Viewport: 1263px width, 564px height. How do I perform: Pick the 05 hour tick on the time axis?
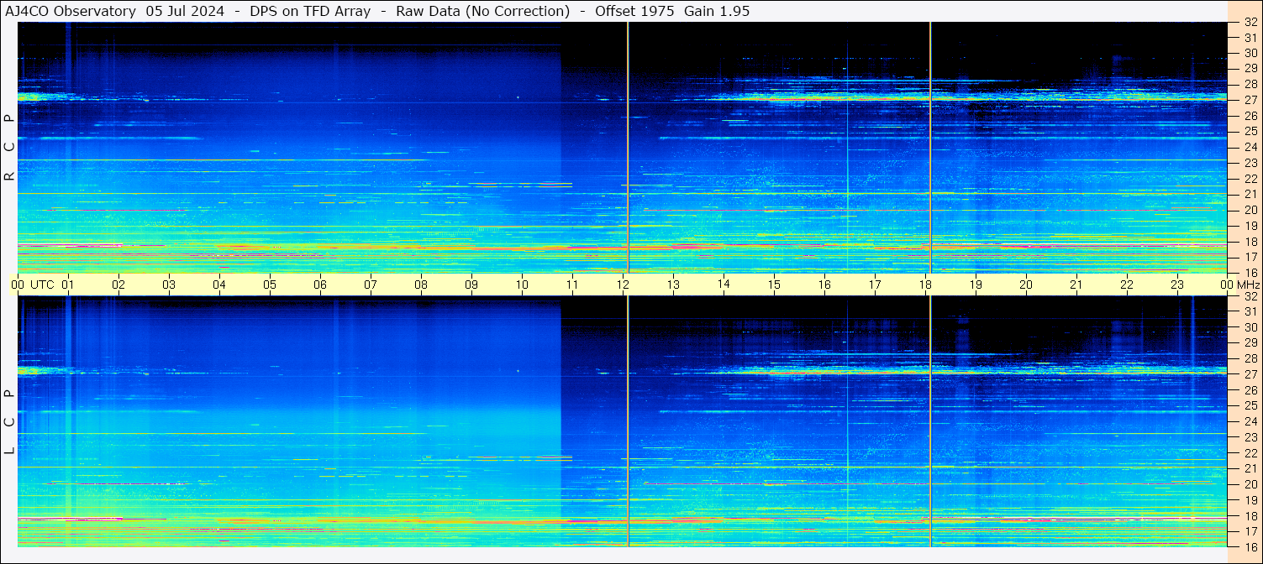click(x=270, y=285)
